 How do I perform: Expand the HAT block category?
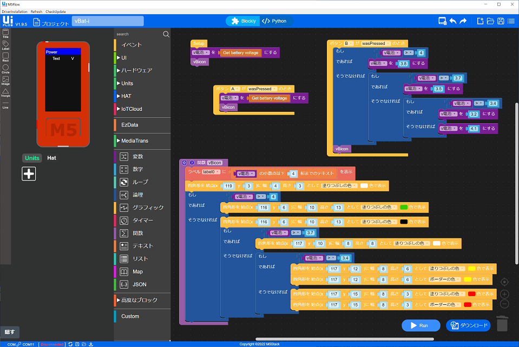click(x=142, y=96)
